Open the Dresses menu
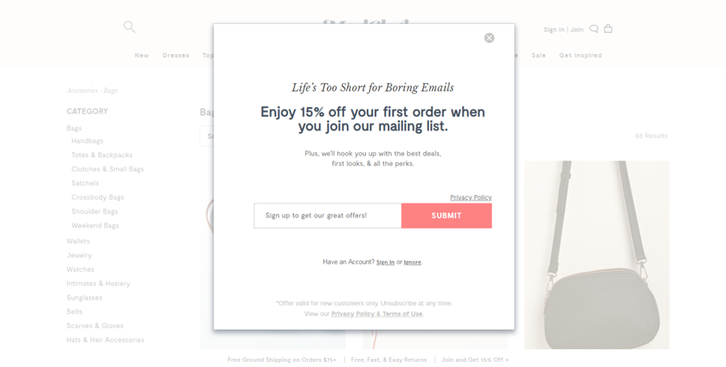The width and height of the screenshot is (726, 367). click(x=176, y=55)
